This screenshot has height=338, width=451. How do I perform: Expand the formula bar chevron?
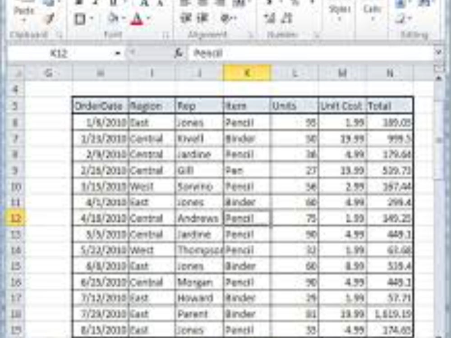click(x=438, y=53)
